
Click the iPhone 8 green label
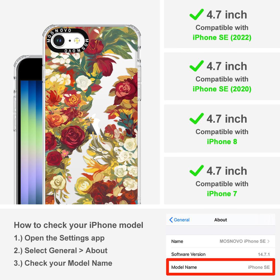coord(222,142)
